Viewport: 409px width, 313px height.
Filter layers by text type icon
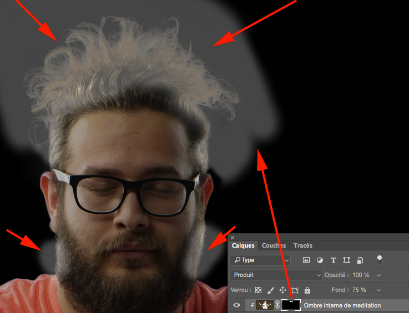click(x=333, y=260)
